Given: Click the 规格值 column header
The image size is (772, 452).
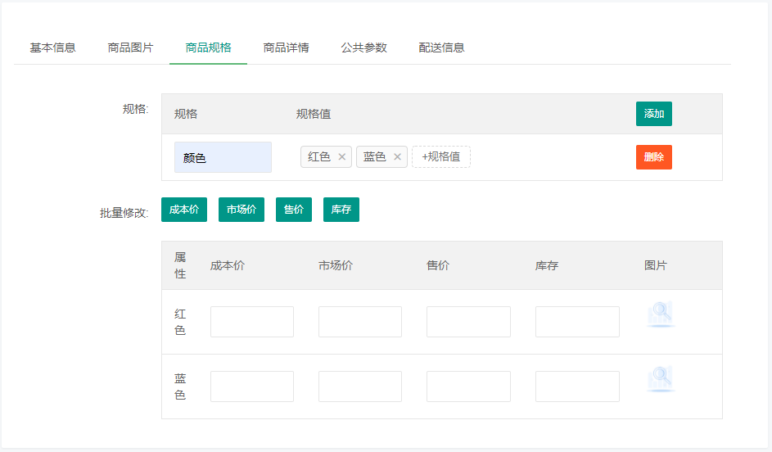Looking at the screenshot, I should pos(314,115).
